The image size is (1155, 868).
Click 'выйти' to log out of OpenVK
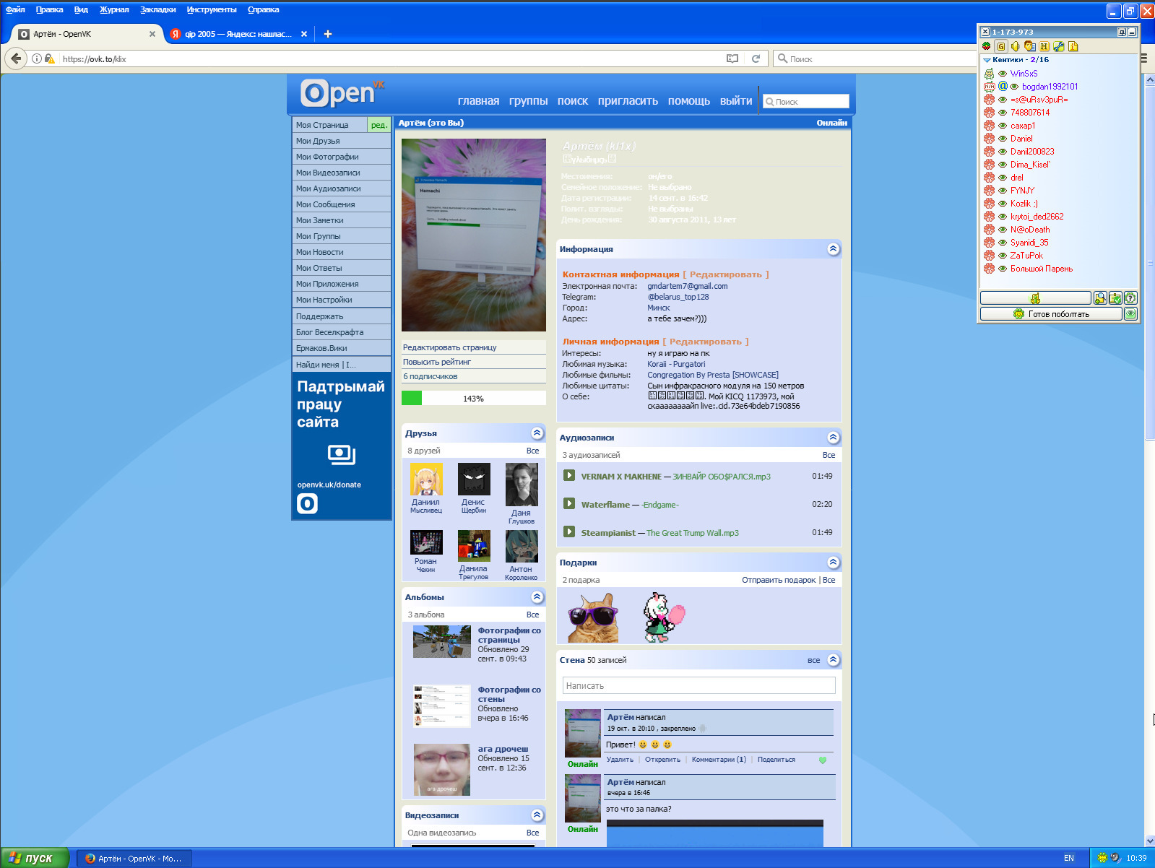coord(736,101)
